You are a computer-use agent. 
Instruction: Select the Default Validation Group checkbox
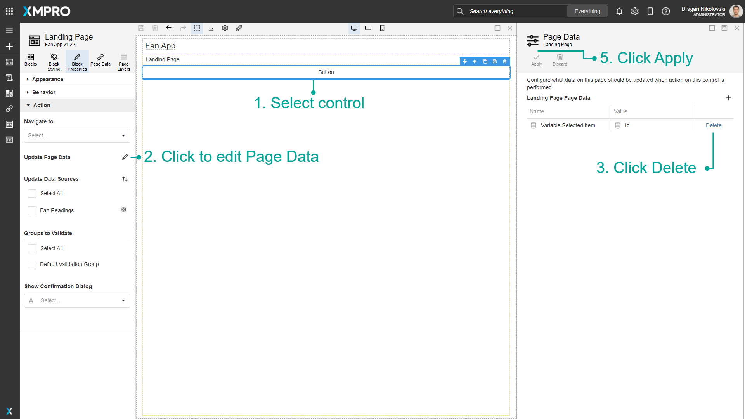click(32, 265)
